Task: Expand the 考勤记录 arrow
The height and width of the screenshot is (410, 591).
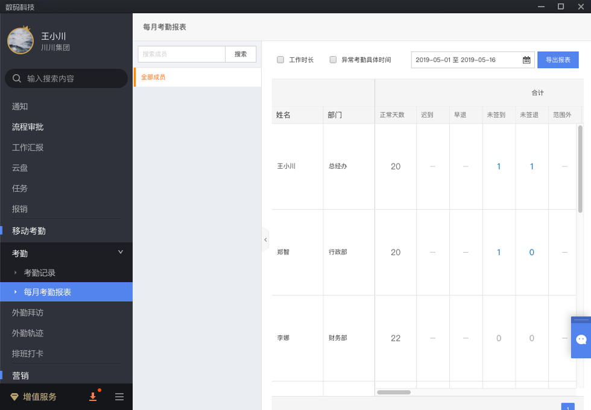Action: [16, 273]
